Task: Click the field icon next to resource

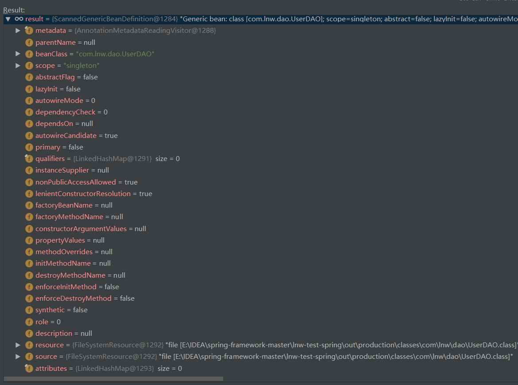Action: (29, 345)
